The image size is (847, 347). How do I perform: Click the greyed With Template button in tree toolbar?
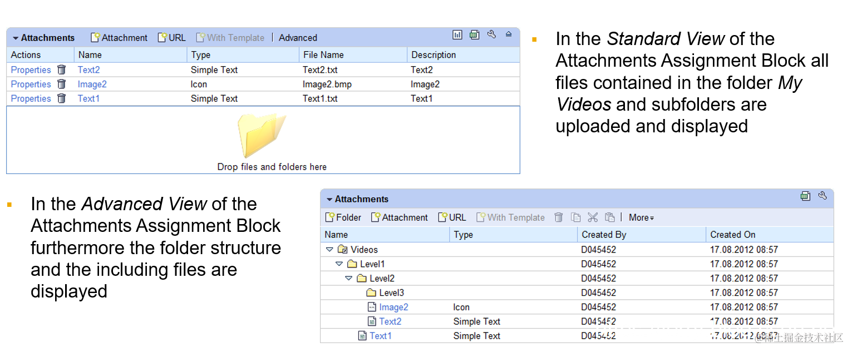pyautogui.click(x=511, y=217)
